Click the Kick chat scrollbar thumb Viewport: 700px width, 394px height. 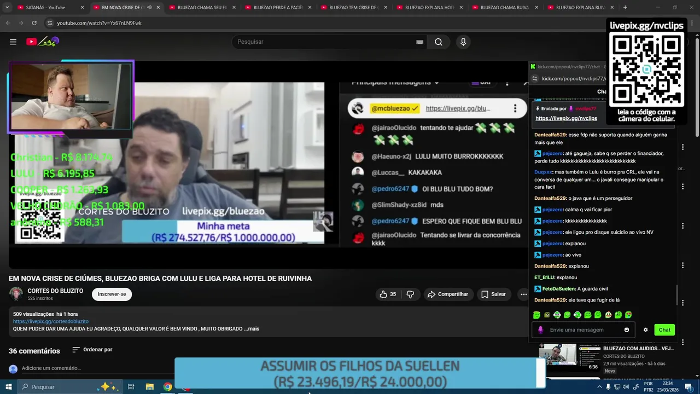pyautogui.click(x=677, y=296)
